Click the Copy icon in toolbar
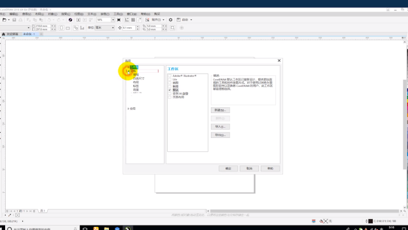 click(x=35, y=20)
